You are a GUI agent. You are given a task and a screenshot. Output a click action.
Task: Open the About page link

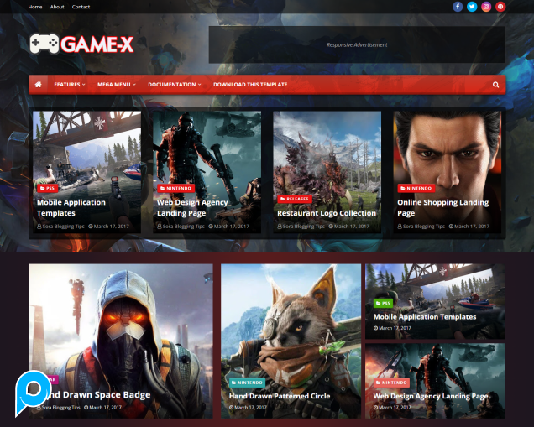point(57,7)
